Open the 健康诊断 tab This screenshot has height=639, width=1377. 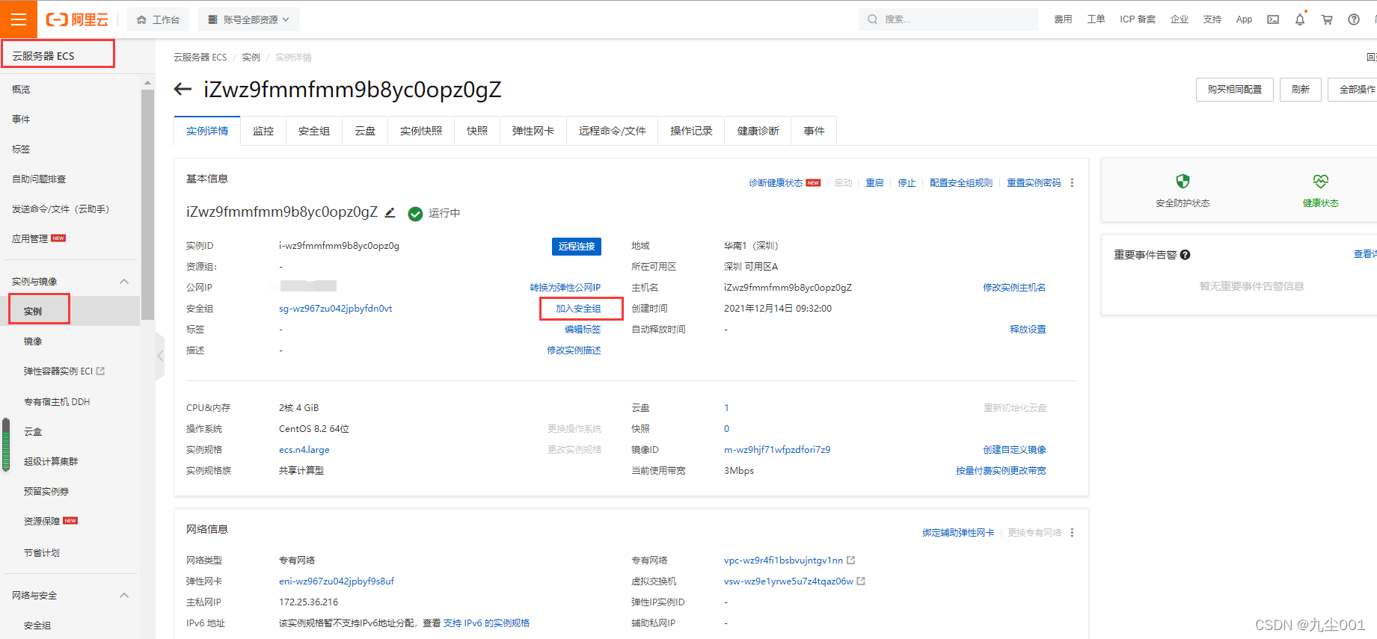tap(758, 131)
